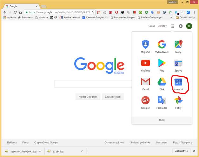199x157 pixels.
Task: Select the Google browser tab
Action: (x=21, y=6)
